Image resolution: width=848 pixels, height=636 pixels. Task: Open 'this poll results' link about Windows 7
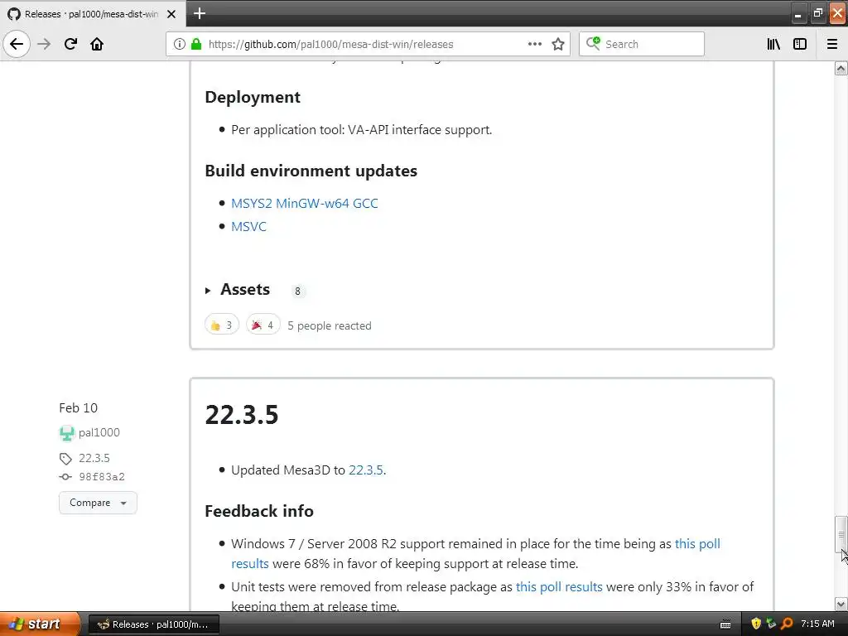point(476,553)
